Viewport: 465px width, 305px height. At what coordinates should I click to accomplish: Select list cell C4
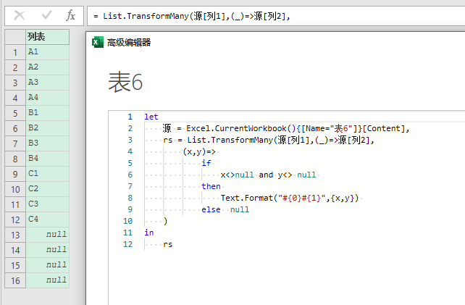click(x=48, y=220)
